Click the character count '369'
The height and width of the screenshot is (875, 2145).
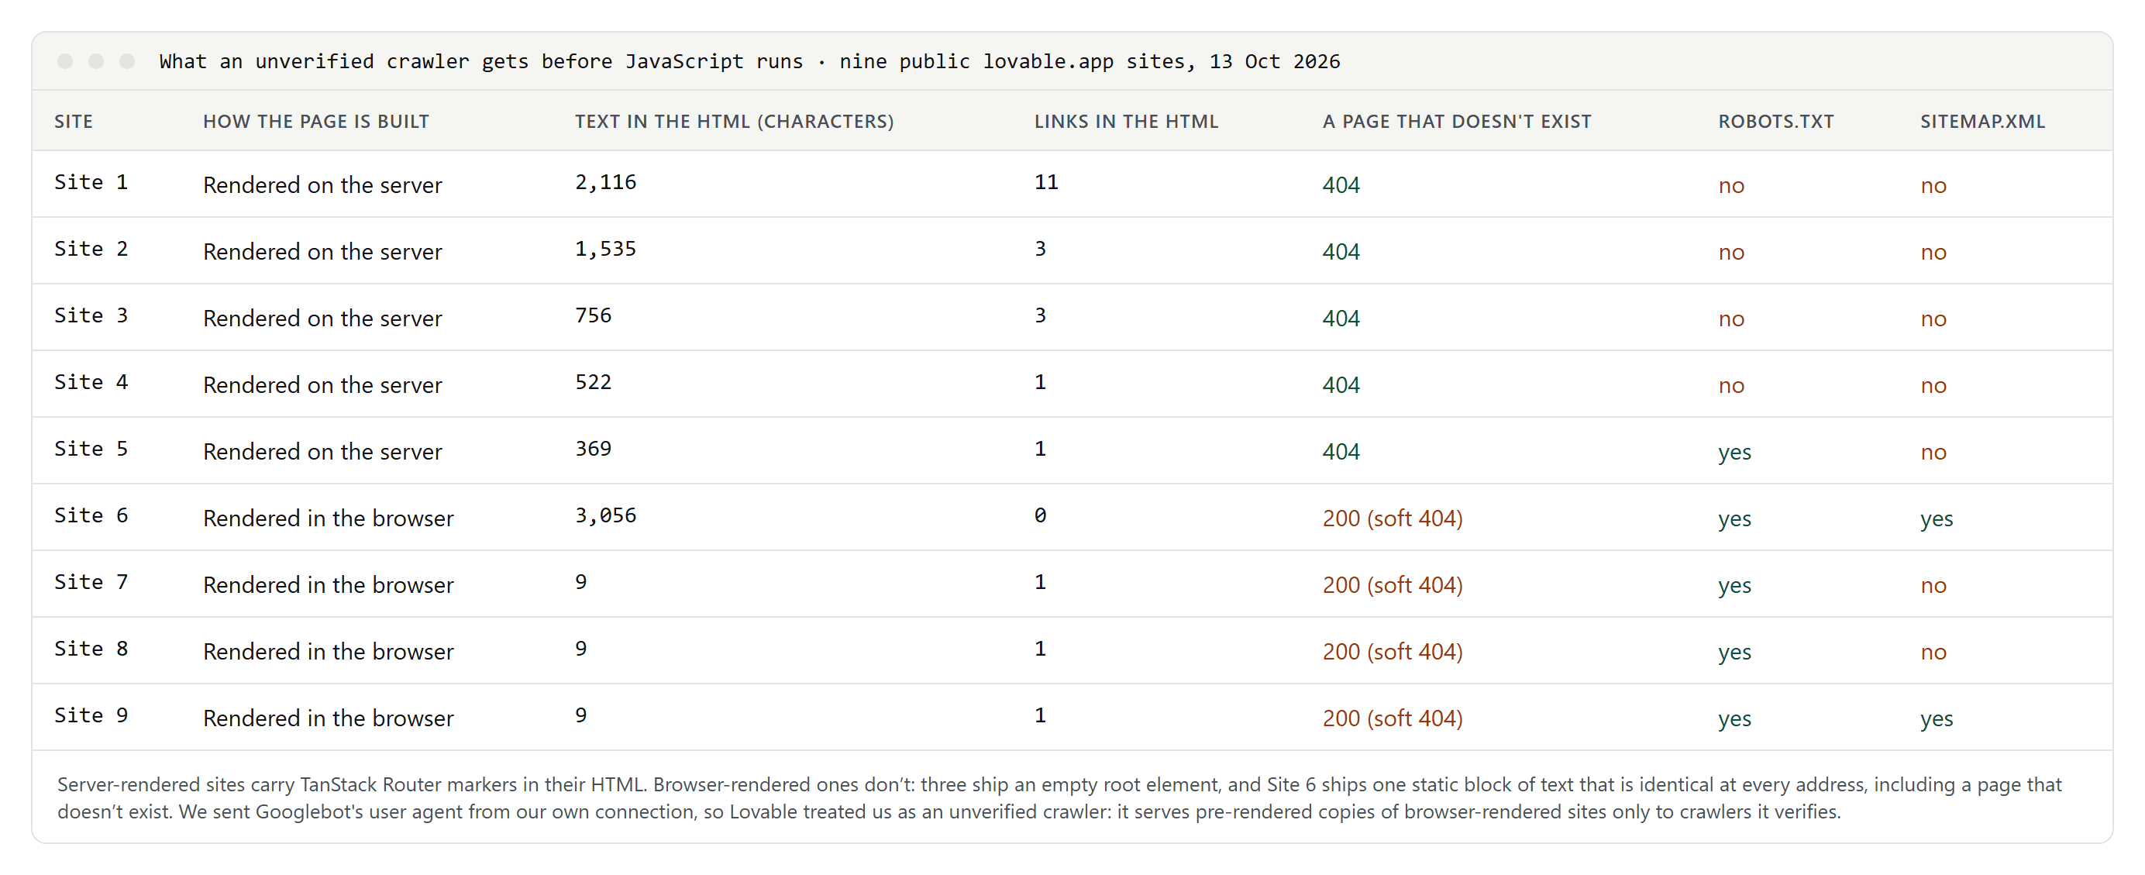click(593, 449)
